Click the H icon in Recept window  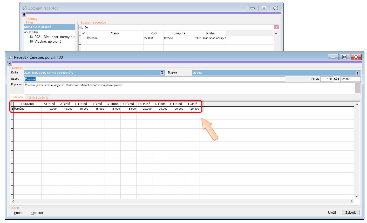point(10,63)
